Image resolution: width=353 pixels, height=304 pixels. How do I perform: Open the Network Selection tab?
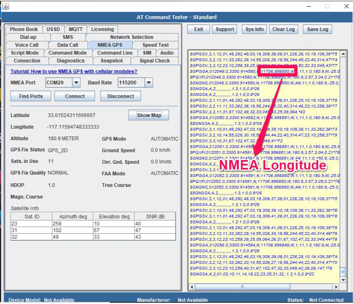pyautogui.click(x=132, y=37)
